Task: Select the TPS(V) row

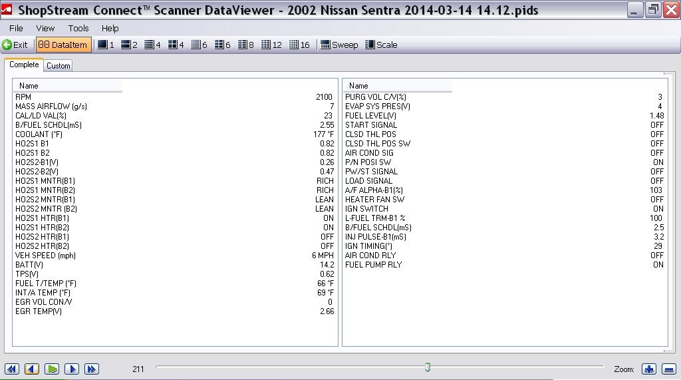Action: click(x=175, y=274)
